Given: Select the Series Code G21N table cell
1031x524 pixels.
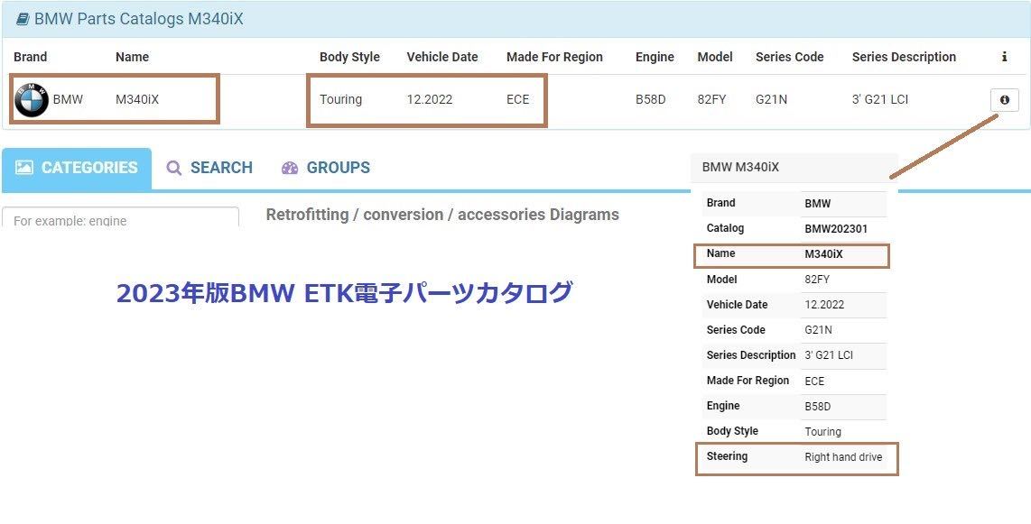Looking at the screenshot, I should coord(772,99).
